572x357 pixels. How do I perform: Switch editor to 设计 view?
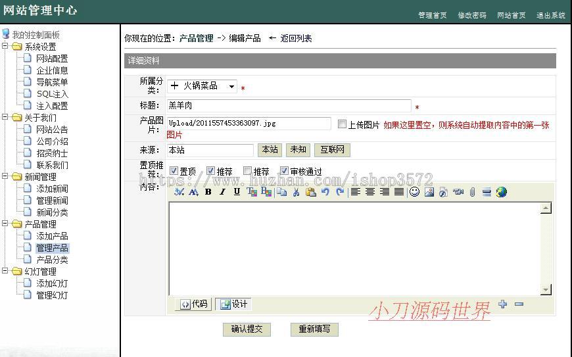tap(233, 304)
